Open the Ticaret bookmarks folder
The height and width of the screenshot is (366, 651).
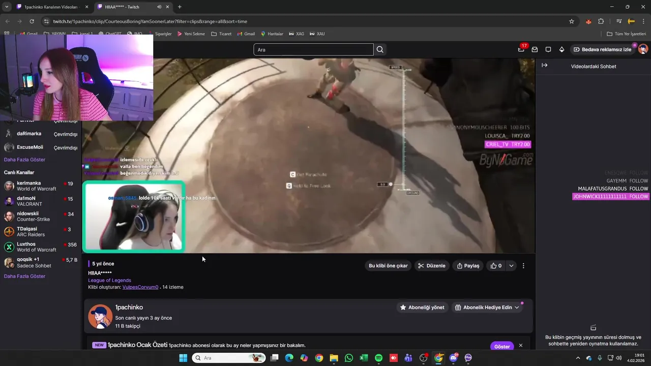[221, 34]
